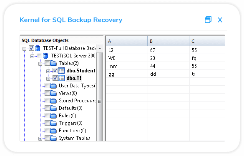Click cell '12' in column A
Image resolution: width=244 pixels, height=156 pixels.
[127, 50]
